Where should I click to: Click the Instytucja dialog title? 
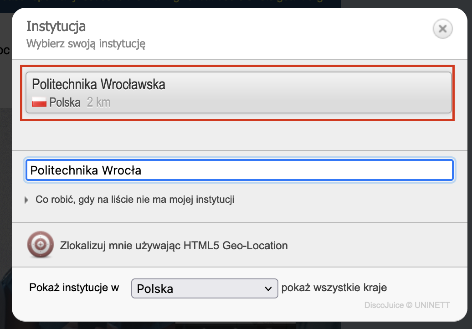(x=56, y=26)
